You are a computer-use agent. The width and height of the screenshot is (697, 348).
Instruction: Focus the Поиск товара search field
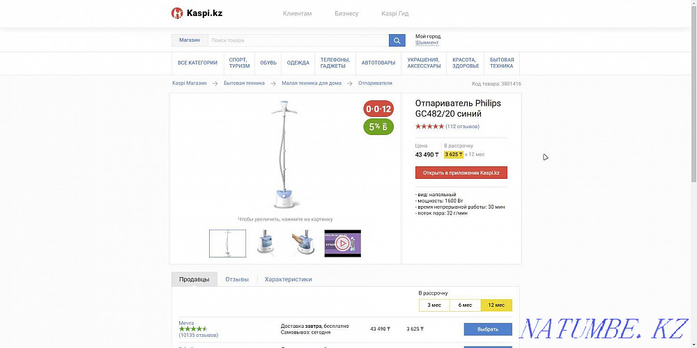coord(298,40)
